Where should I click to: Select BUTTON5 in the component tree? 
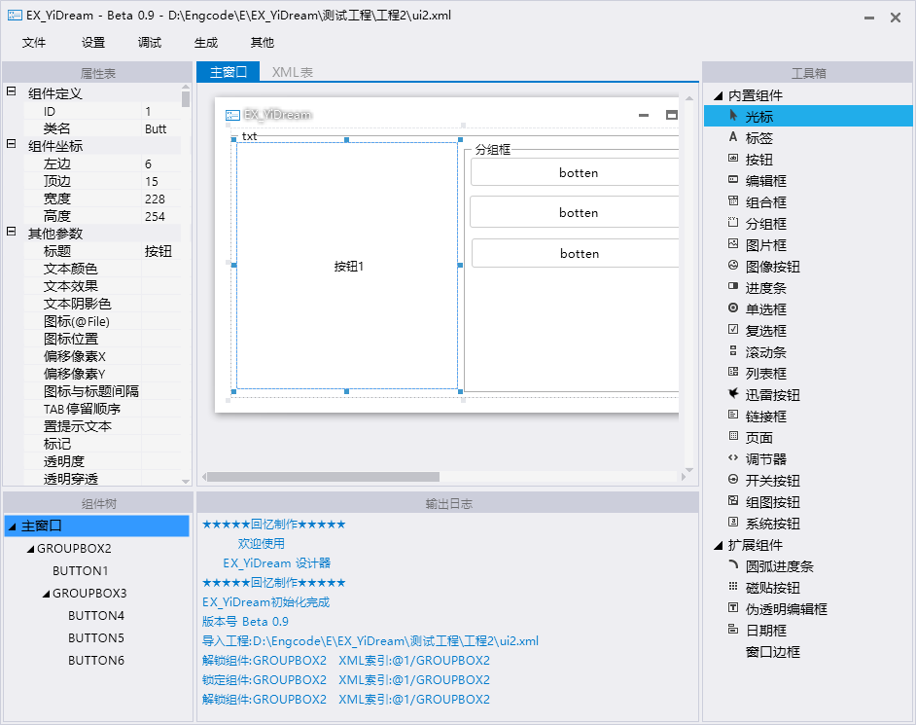(96, 638)
